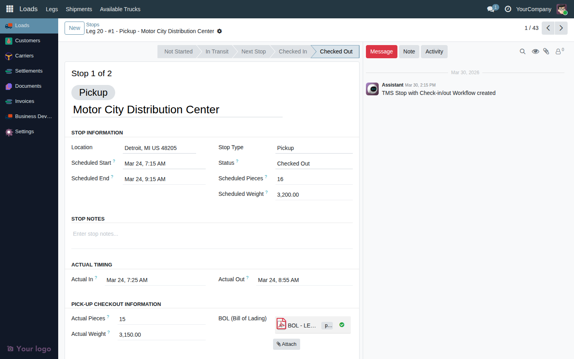Select Carriers in the sidebar
This screenshot has height=359, width=574.
point(29,56)
